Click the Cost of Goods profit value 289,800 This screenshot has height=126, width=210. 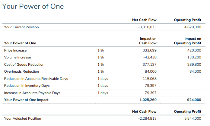194,65
